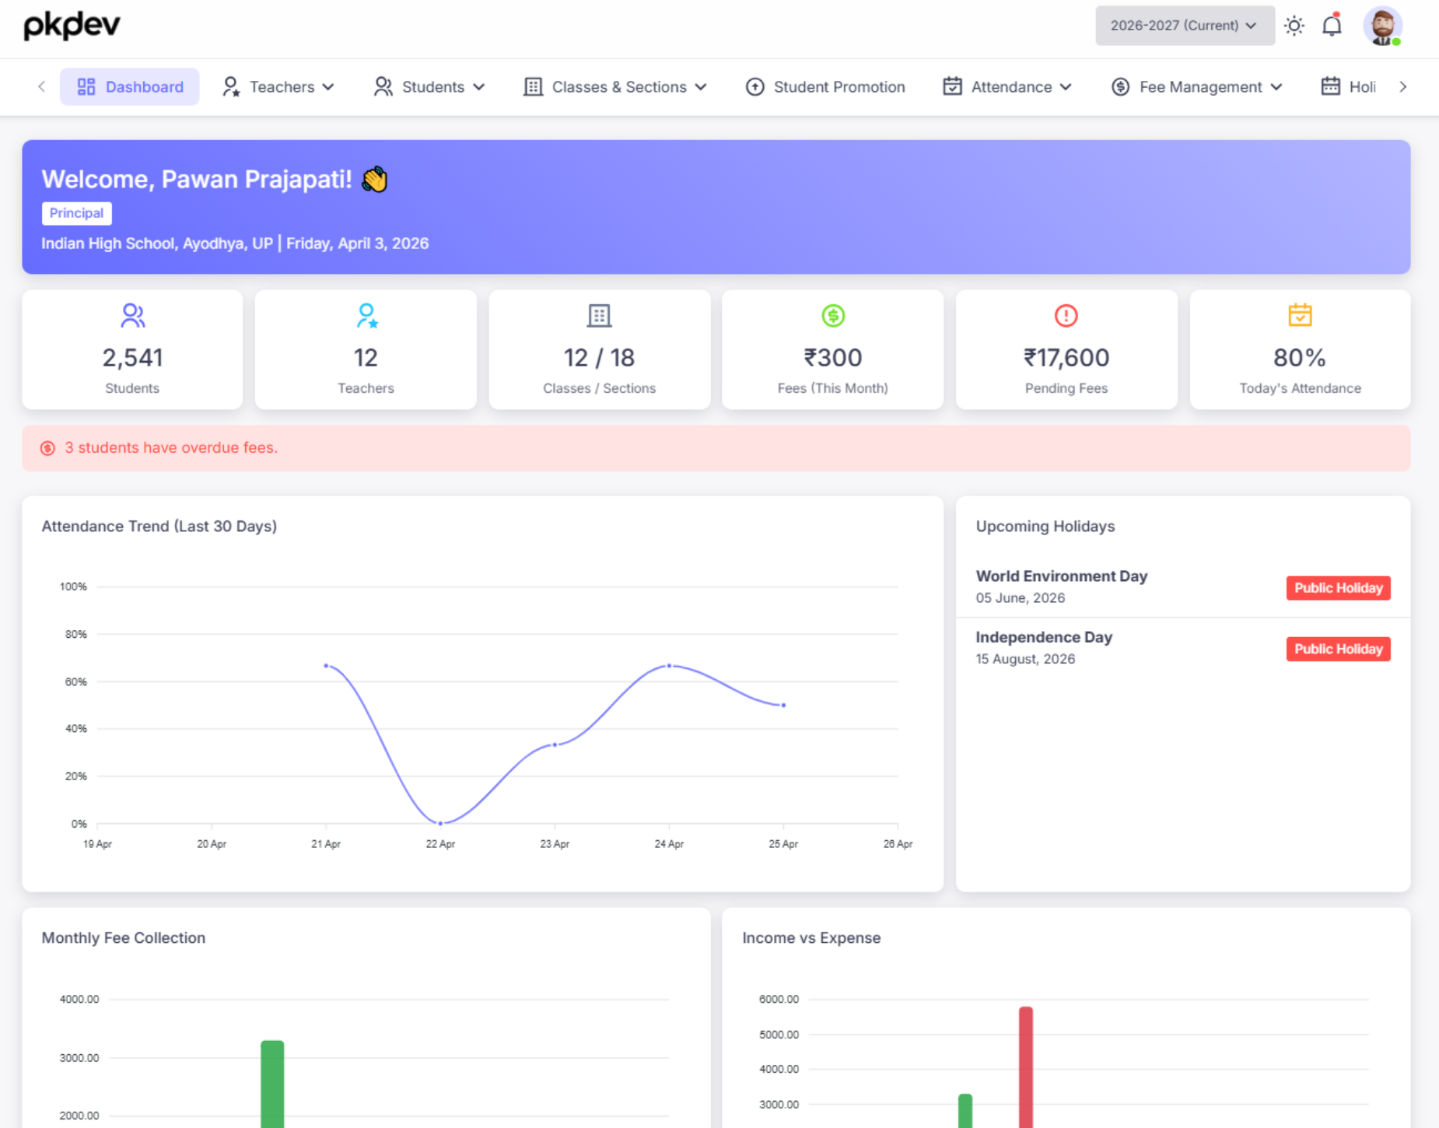Click the Today's Attendance calendar icon

1300,315
